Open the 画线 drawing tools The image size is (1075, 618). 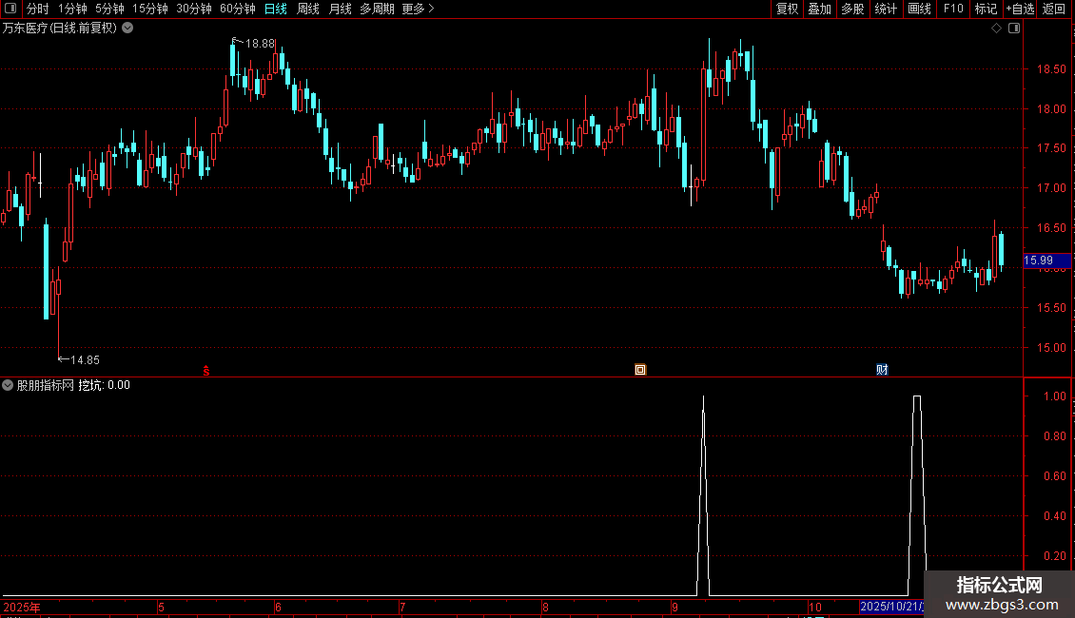[x=919, y=9]
